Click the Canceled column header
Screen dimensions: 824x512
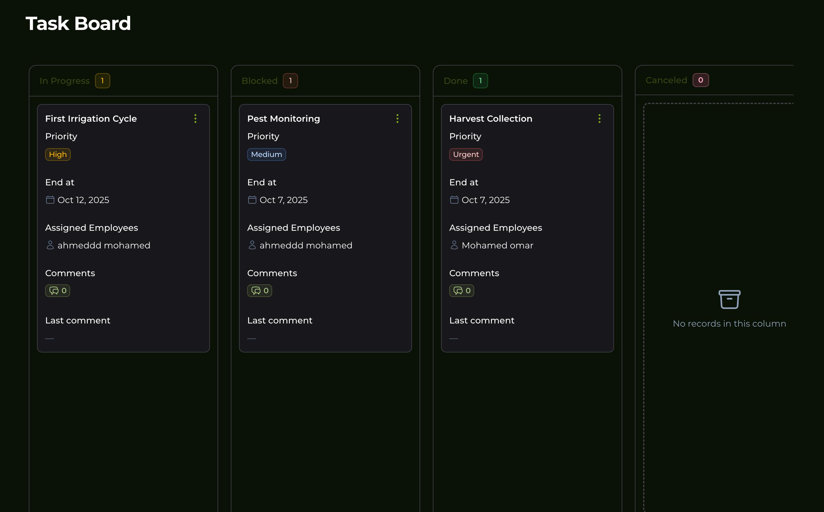click(x=666, y=80)
